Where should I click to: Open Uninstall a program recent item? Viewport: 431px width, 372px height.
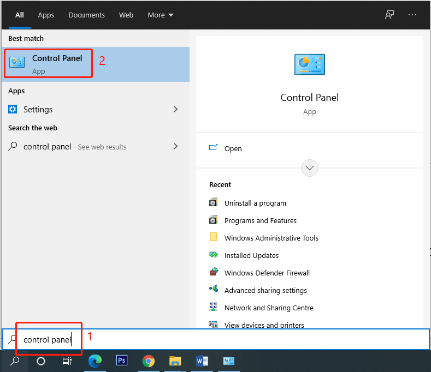pos(255,203)
